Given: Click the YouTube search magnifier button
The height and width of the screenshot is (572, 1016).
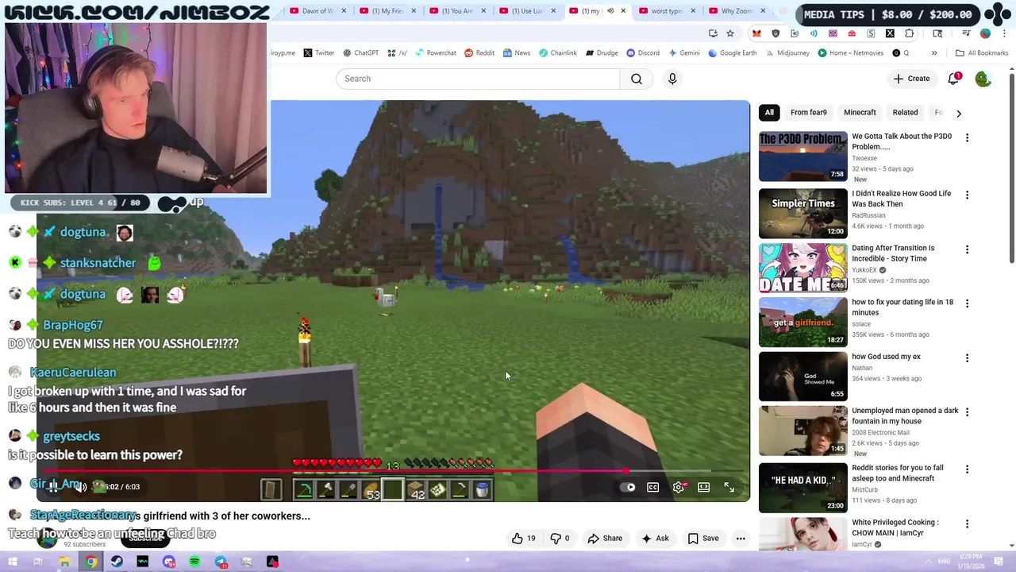Looking at the screenshot, I should pos(637,79).
